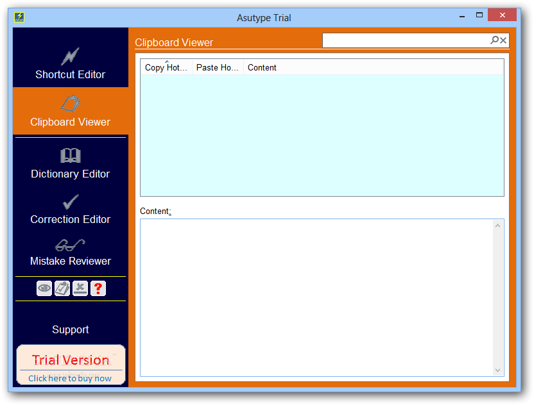
Task: Close the Asutype Trial window
Action: tap(503, 15)
